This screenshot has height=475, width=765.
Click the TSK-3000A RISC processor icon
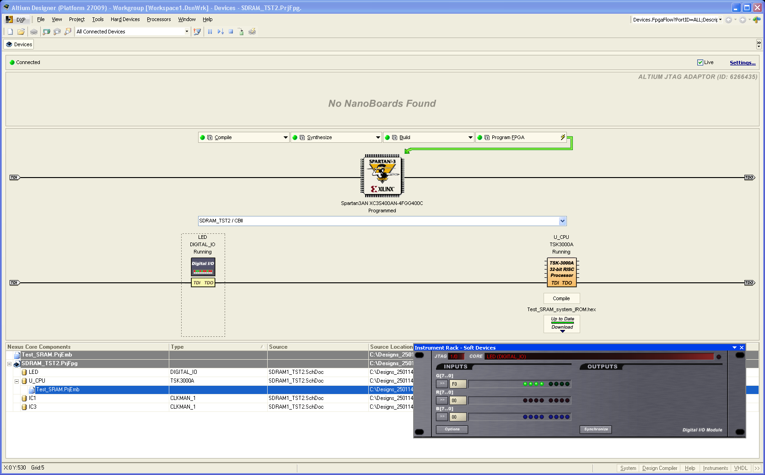tap(561, 272)
